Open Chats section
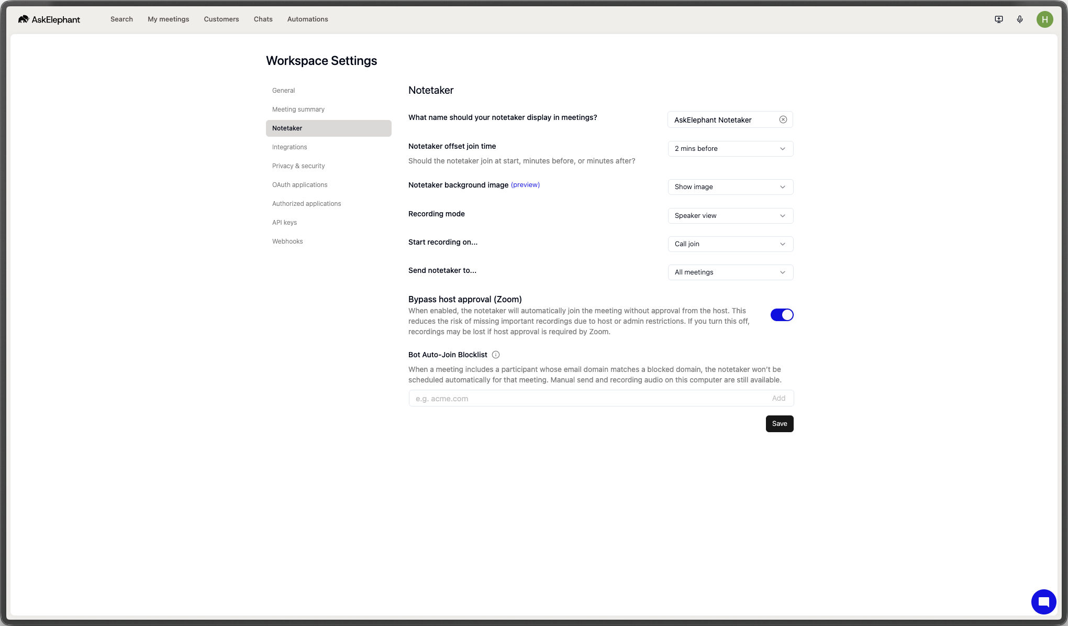Screen dimensions: 1068x626 click(263, 19)
